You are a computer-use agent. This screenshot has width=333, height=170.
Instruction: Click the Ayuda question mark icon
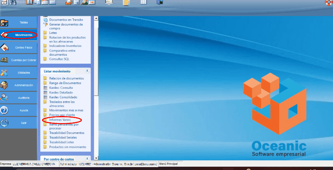point(5,110)
